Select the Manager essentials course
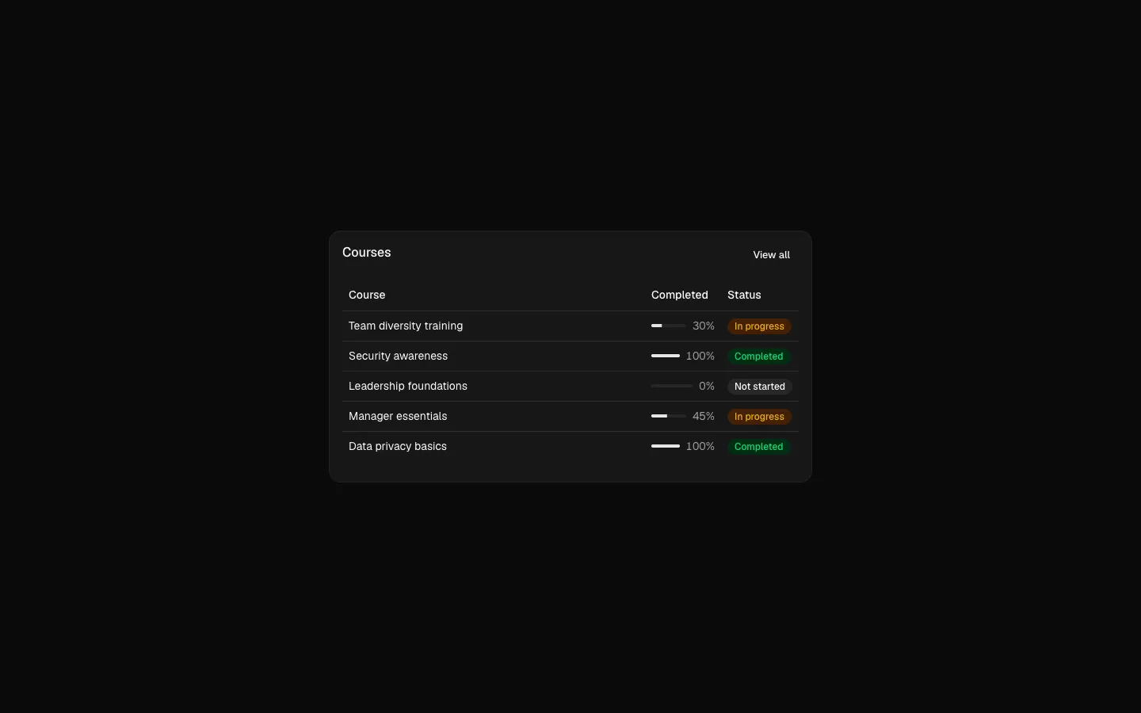This screenshot has height=713, width=1141. [x=398, y=416]
